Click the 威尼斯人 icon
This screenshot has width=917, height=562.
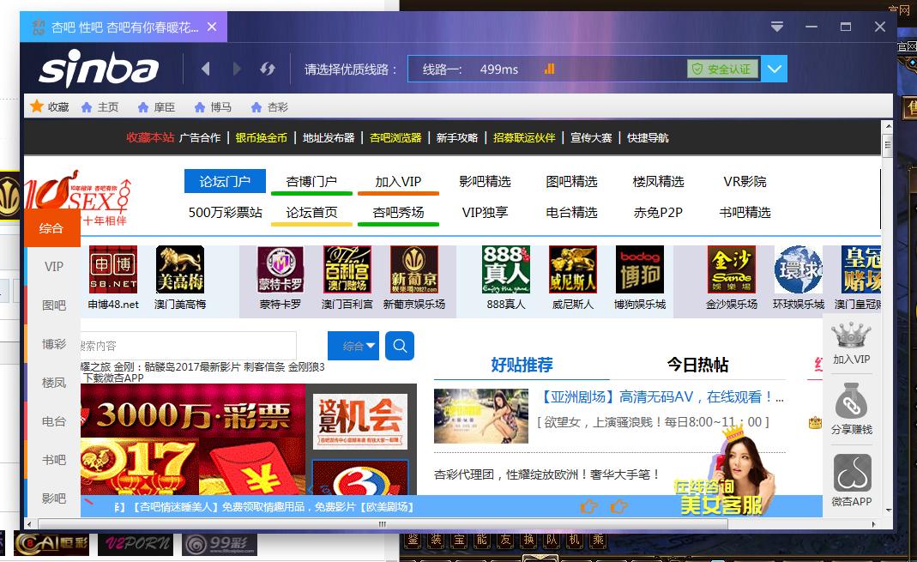[572, 269]
